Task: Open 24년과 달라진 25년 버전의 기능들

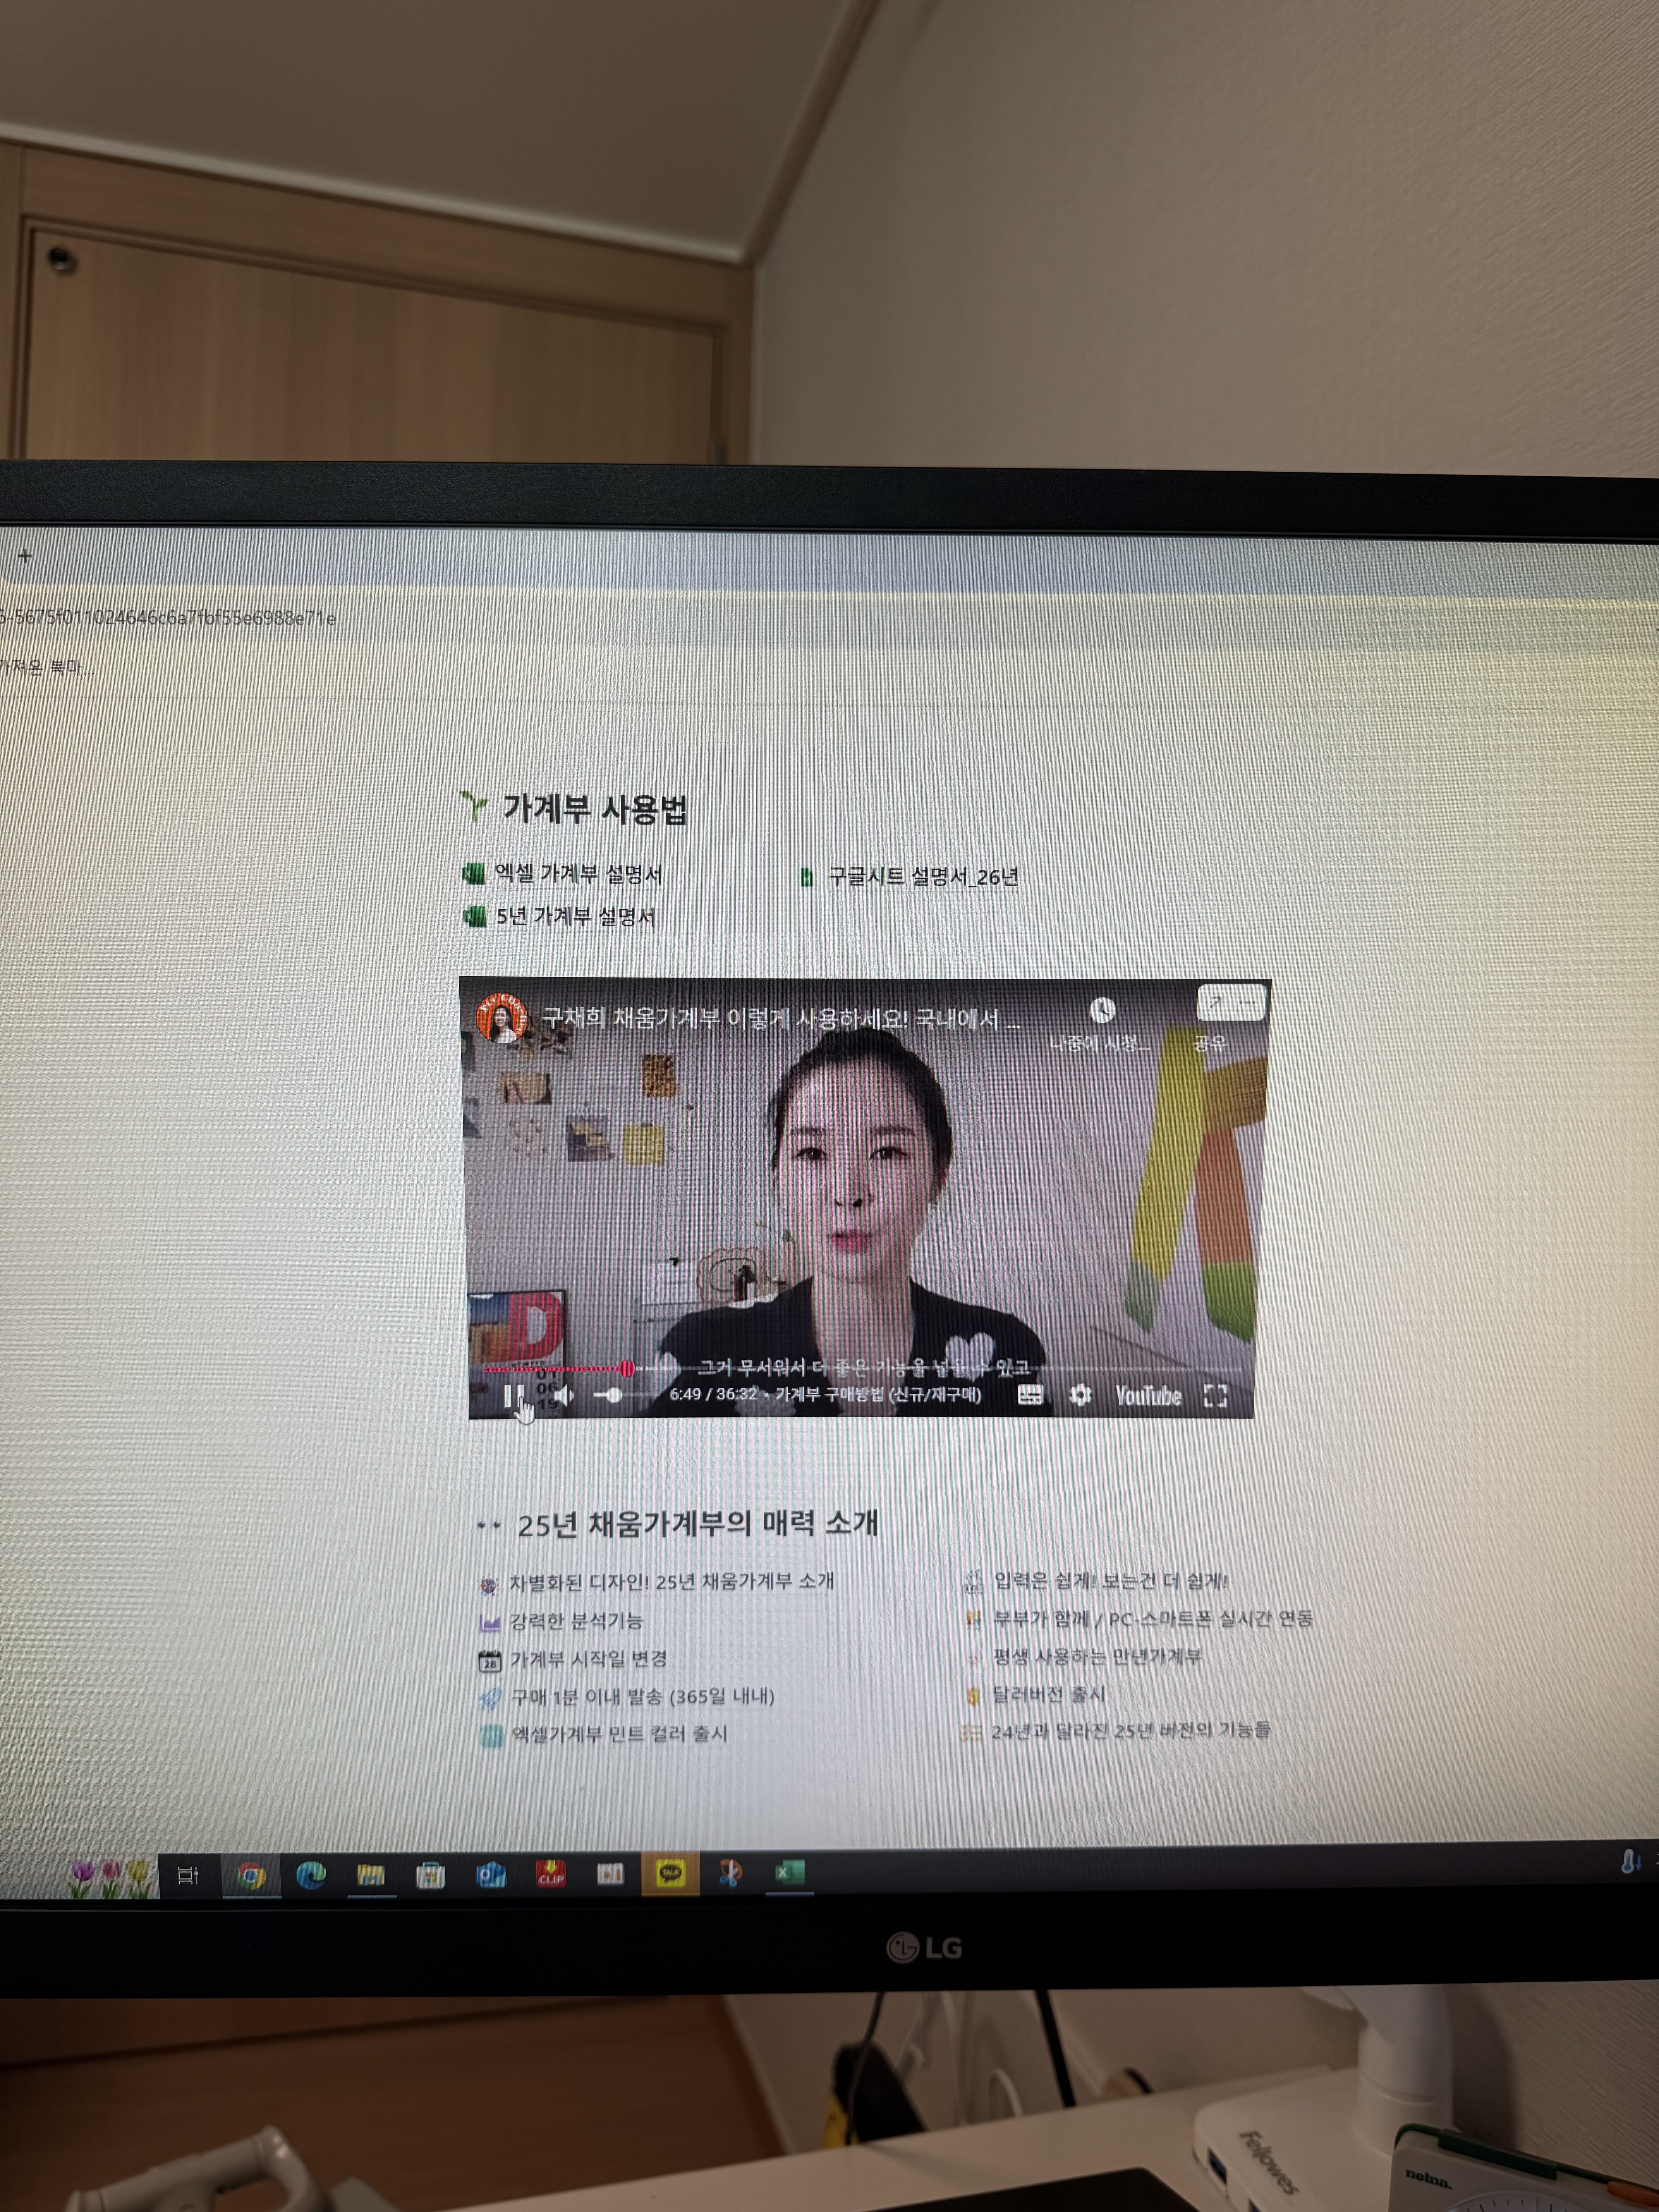Action: coord(1131,1731)
